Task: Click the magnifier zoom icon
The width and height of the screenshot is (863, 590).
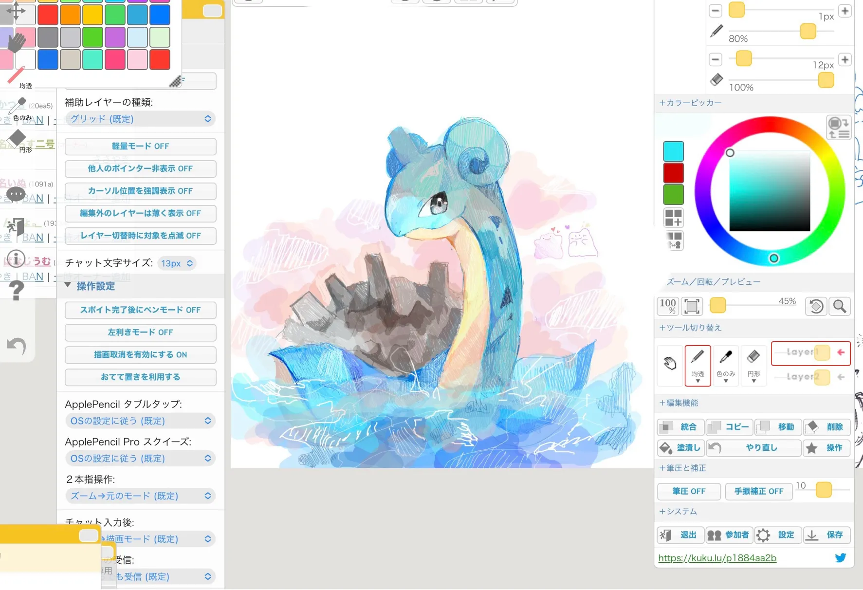Action: pos(840,306)
